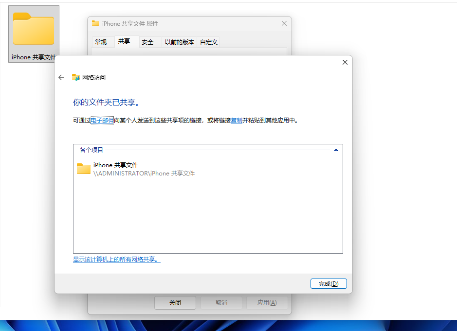Image resolution: width=457 pixels, height=331 pixels.
Task: Click the iPhone 共享文件 item name in list
Action: pyautogui.click(x=115, y=165)
